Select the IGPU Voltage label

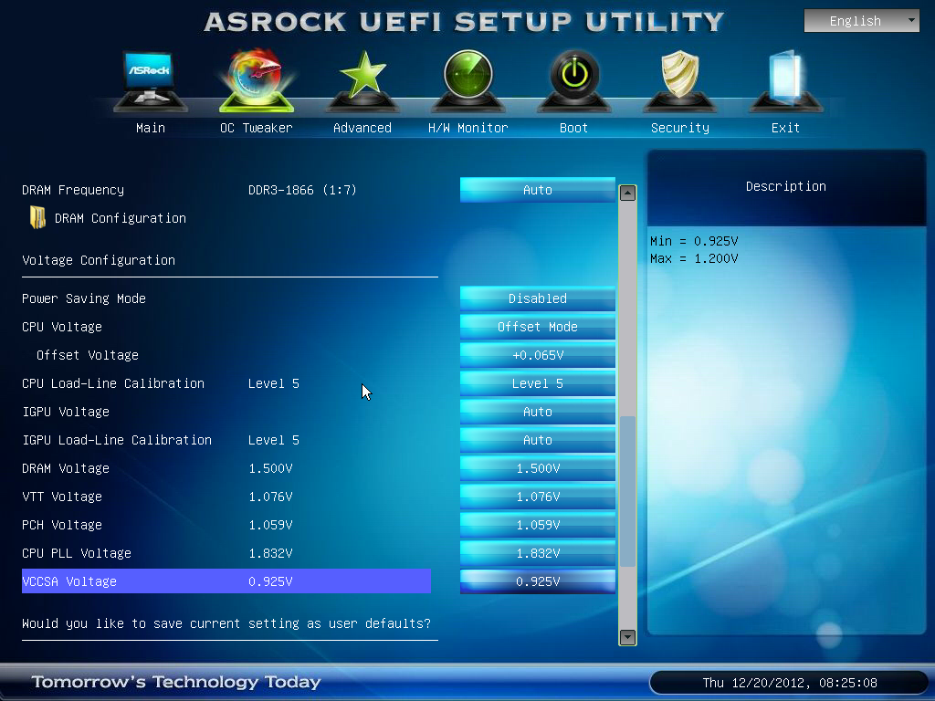66,412
